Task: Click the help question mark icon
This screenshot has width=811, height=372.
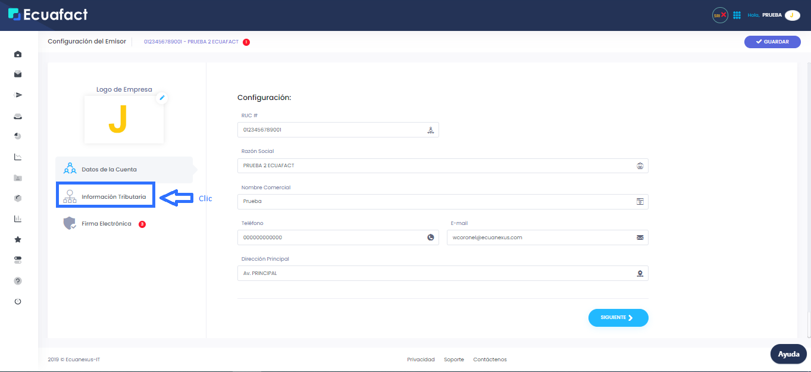Action: pos(17,280)
